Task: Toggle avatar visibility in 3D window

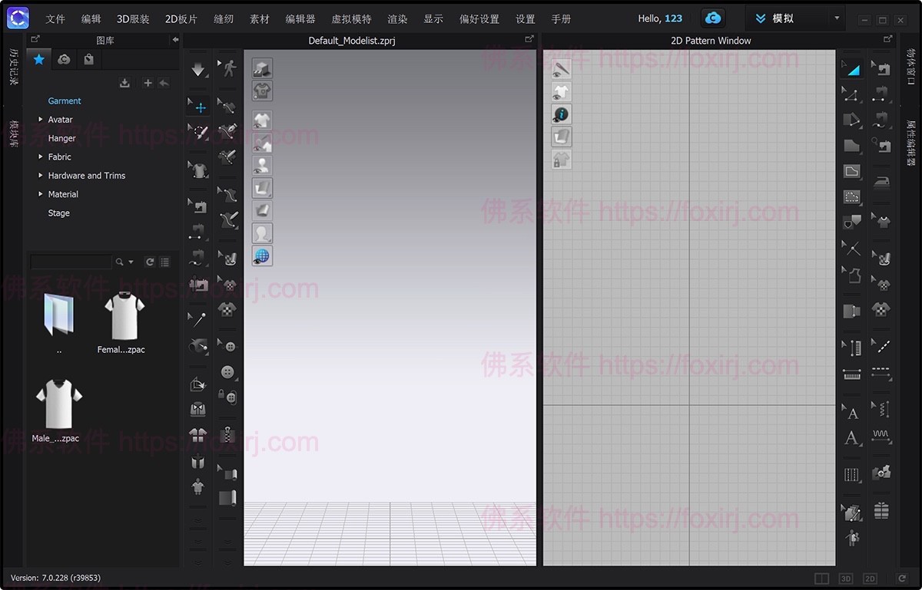Action: pos(262,165)
